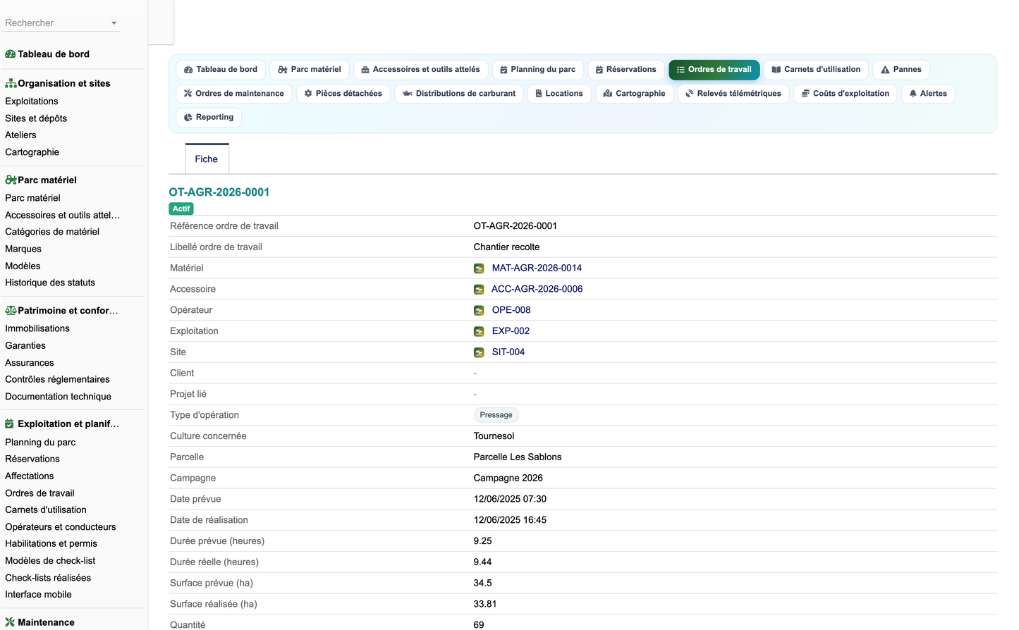Open Coûts d'exploitation toolbar button

[x=846, y=94]
